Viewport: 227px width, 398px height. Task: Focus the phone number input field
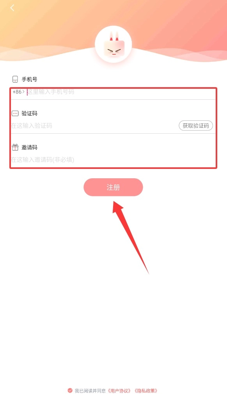click(x=121, y=92)
